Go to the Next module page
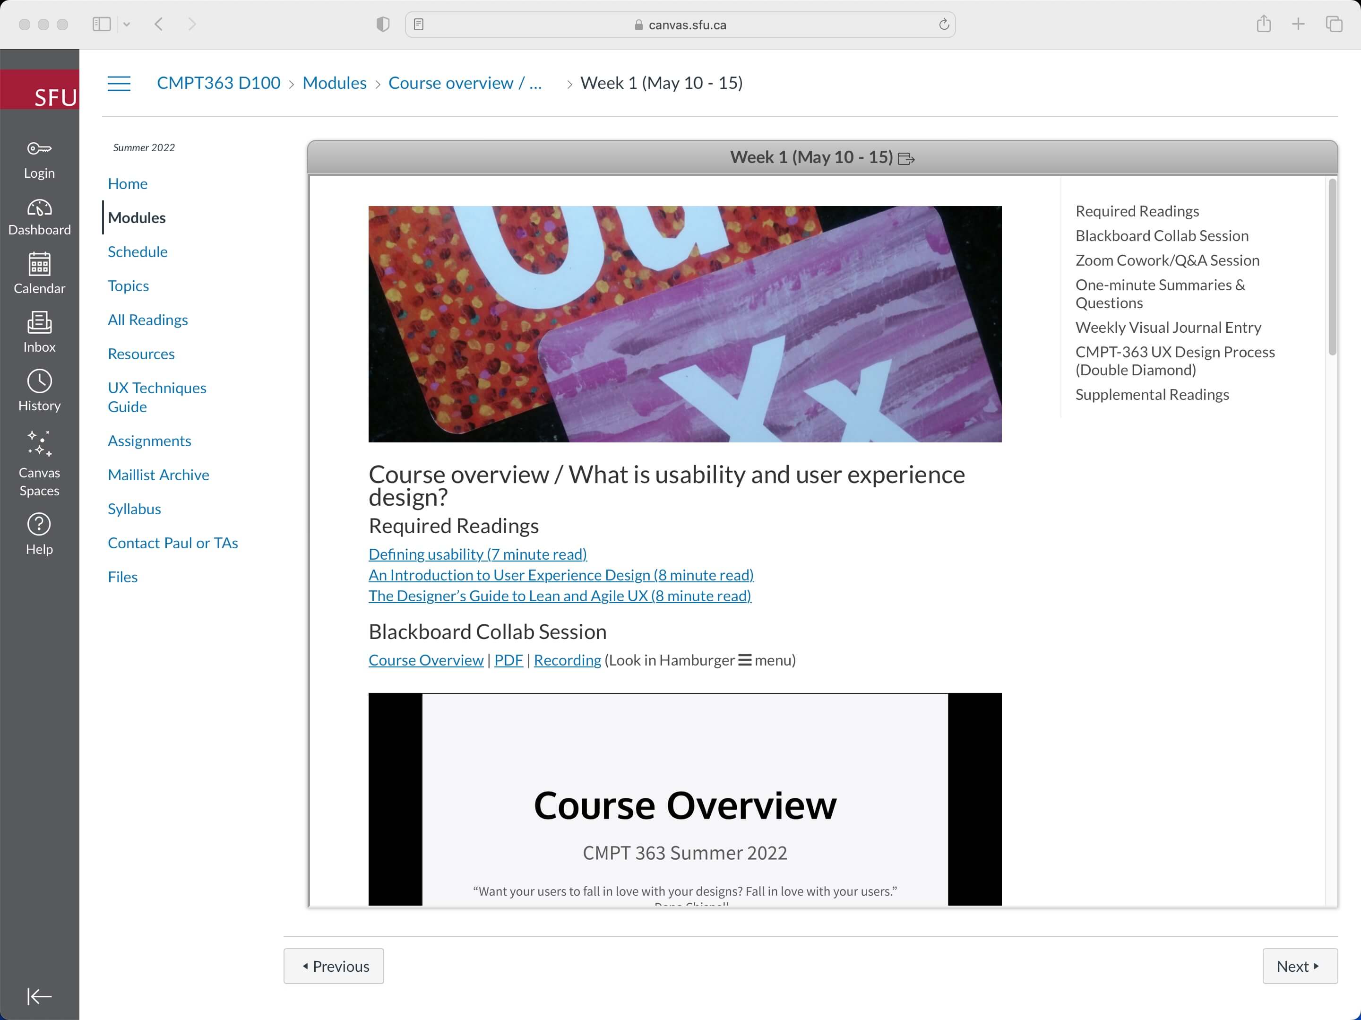This screenshot has height=1020, width=1361. 1299,966
